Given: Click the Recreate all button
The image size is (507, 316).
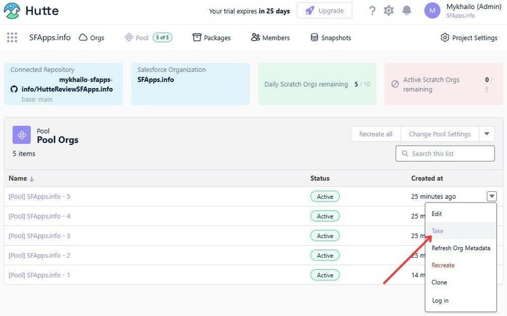Looking at the screenshot, I should tap(376, 134).
